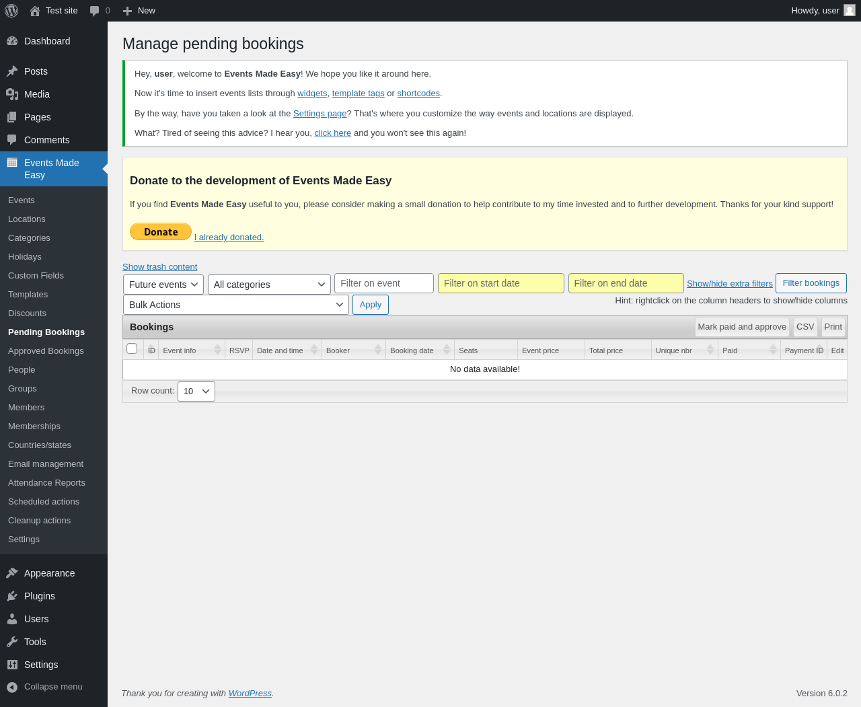Click the Appearance paintbrush icon
The width and height of the screenshot is (861, 707).
[12, 573]
